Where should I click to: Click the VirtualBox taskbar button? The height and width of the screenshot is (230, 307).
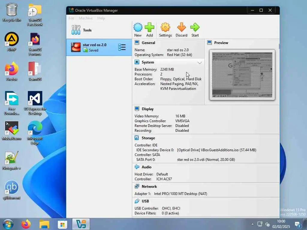pyautogui.click(x=81, y=224)
